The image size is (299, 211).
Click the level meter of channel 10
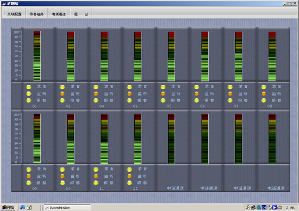pos(71,139)
